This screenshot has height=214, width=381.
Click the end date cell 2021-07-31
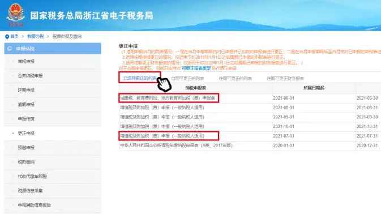[x=367, y=136]
